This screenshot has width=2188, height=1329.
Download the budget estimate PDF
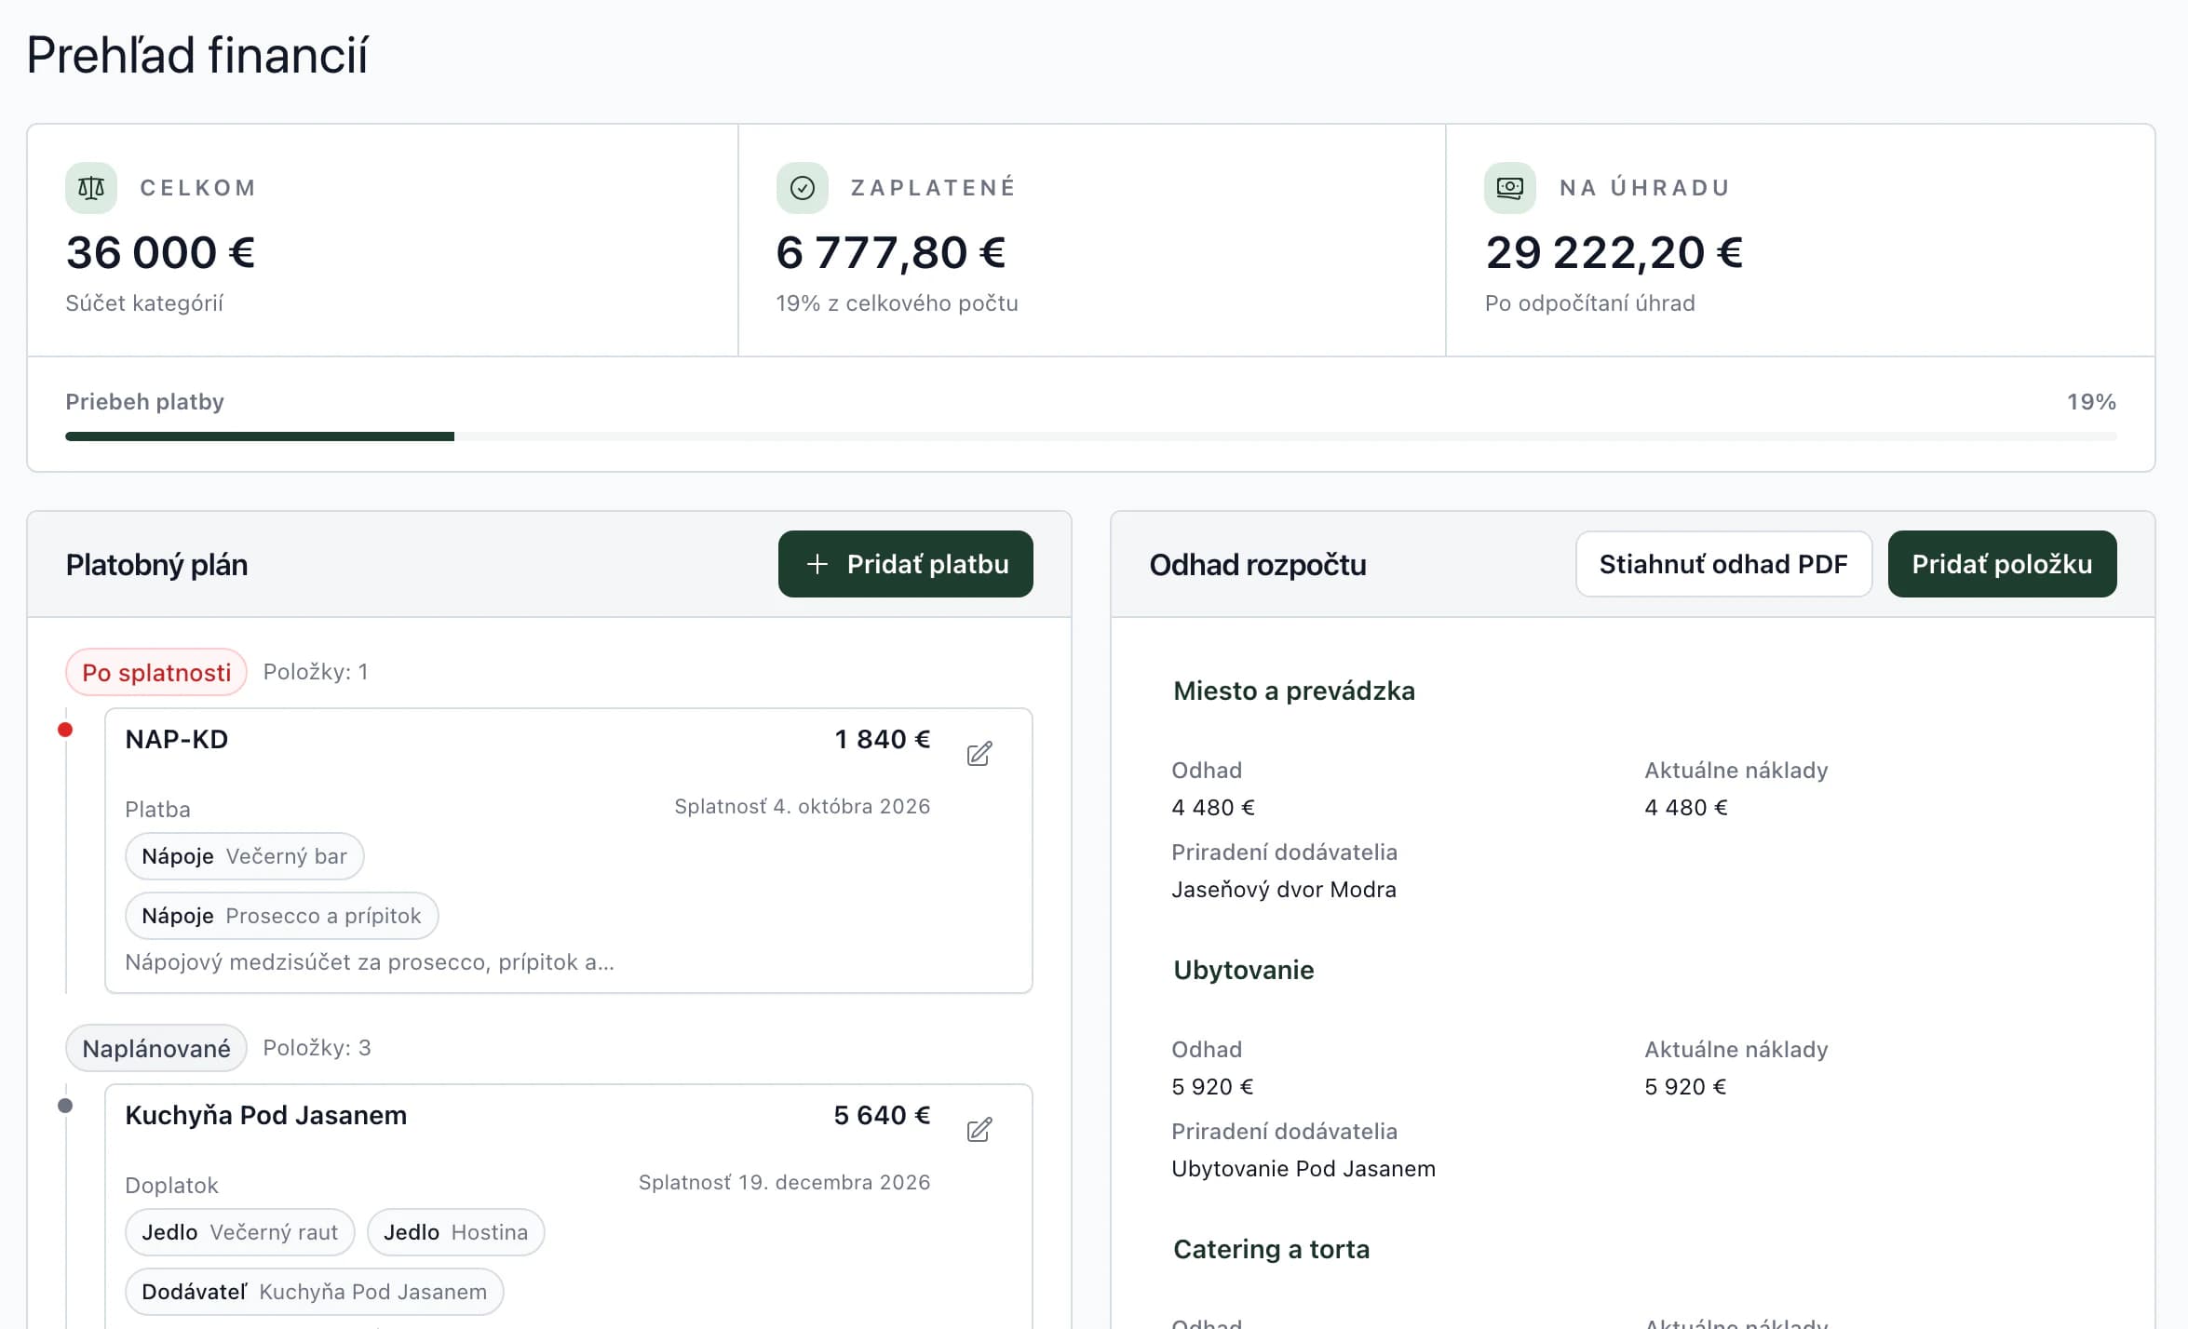click(1723, 564)
